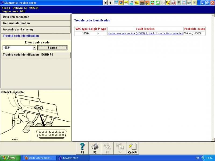Open the yellow wrench toolbar icon
The height and width of the screenshot is (161, 215).
(126, 3)
